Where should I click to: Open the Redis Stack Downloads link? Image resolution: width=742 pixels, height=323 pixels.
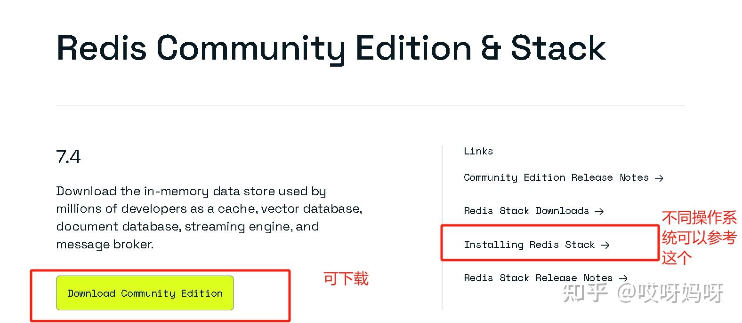(526, 211)
